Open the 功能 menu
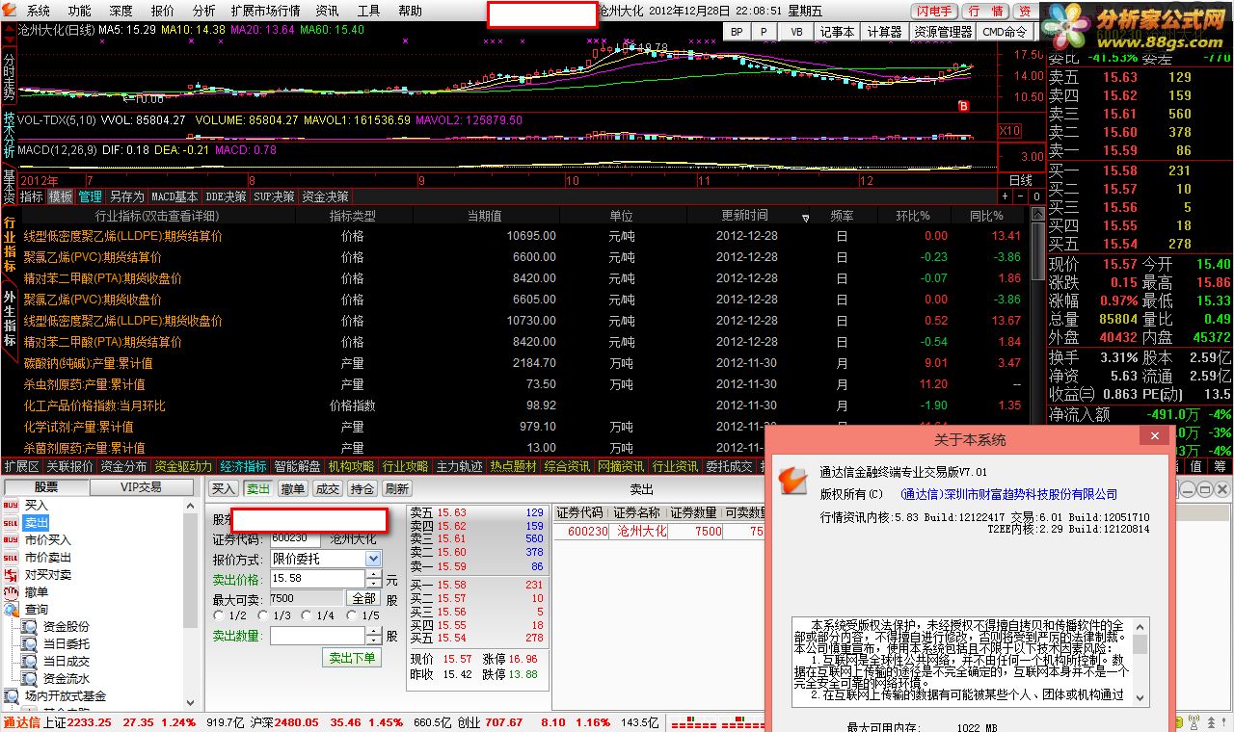Image resolution: width=1234 pixels, height=732 pixels. (x=80, y=11)
